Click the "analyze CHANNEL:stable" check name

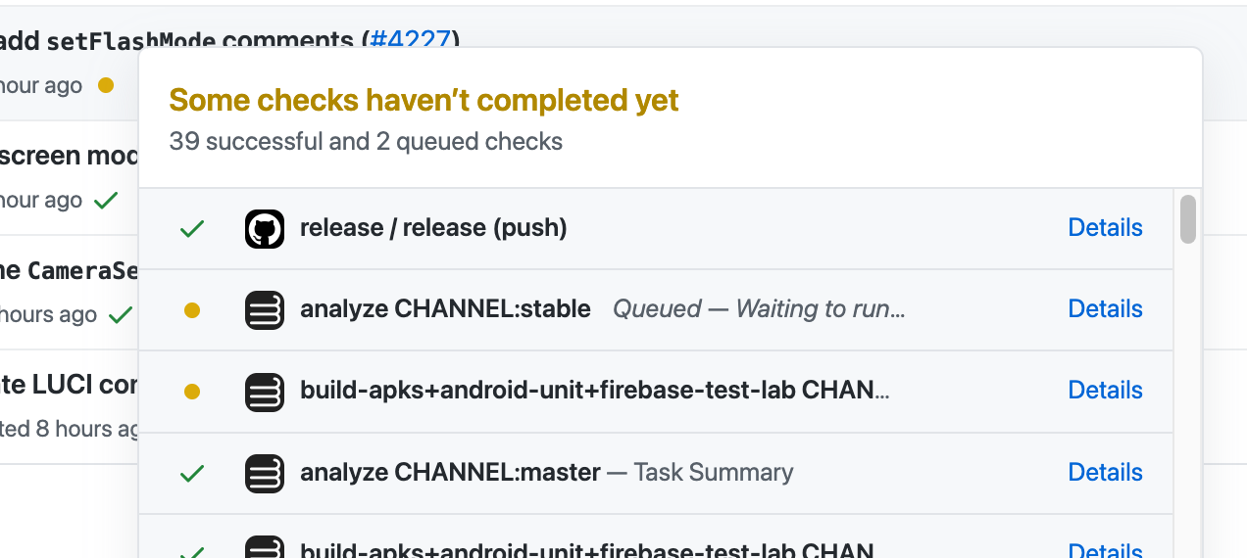pyautogui.click(x=445, y=309)
